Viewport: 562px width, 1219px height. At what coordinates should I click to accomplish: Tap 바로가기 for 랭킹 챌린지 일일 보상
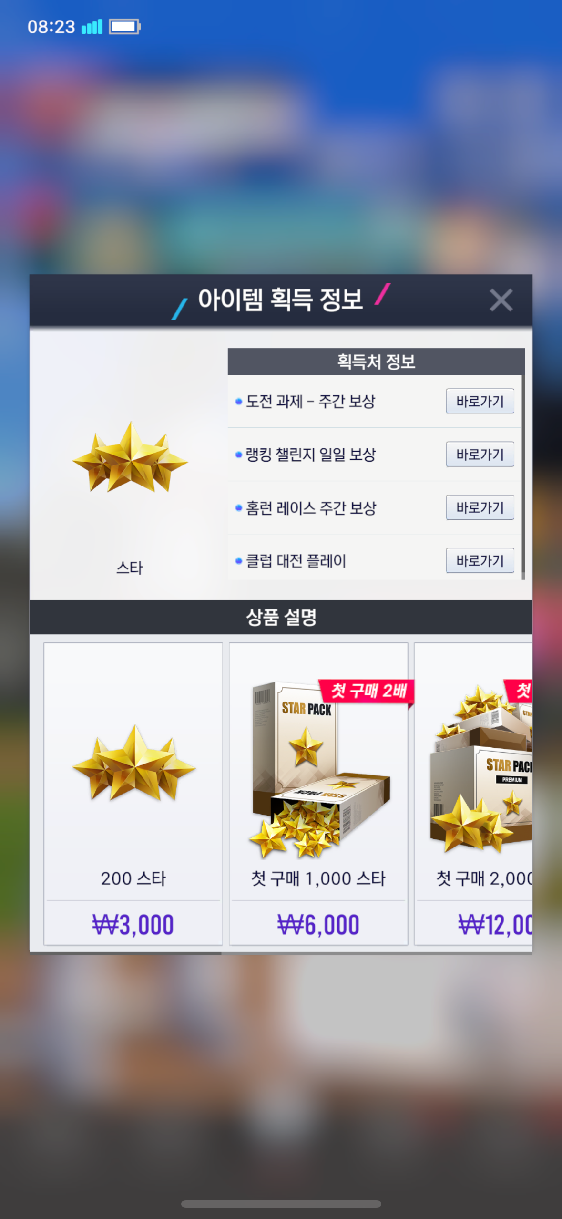[x=480, y=454]
